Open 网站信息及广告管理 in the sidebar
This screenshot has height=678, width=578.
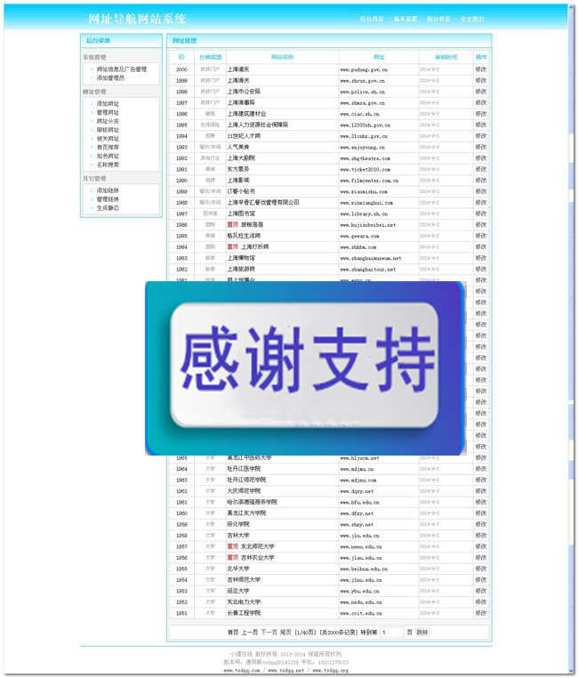coord(122,69)
